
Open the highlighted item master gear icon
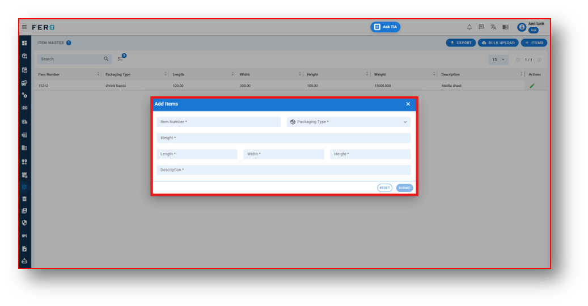tap(24, 187)
